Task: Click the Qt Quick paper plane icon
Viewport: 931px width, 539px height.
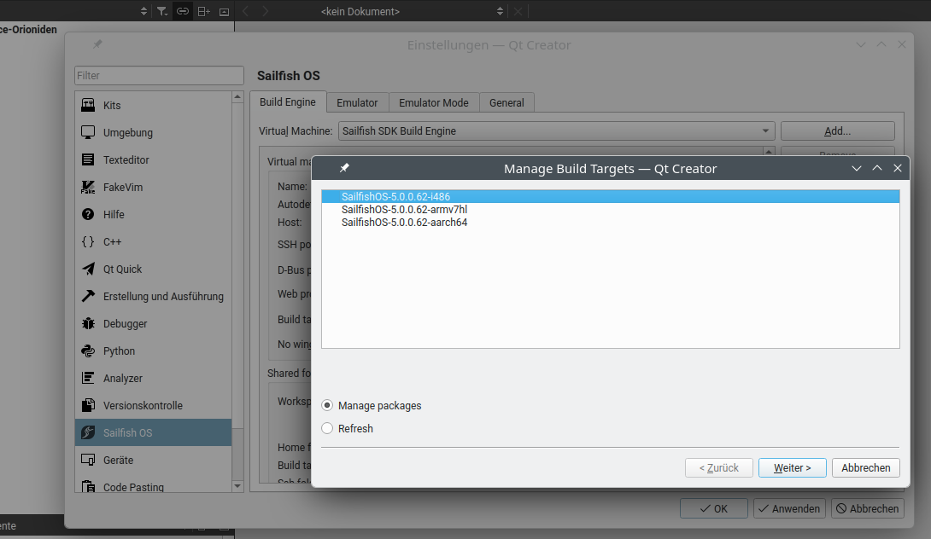Action: (88, 269)
